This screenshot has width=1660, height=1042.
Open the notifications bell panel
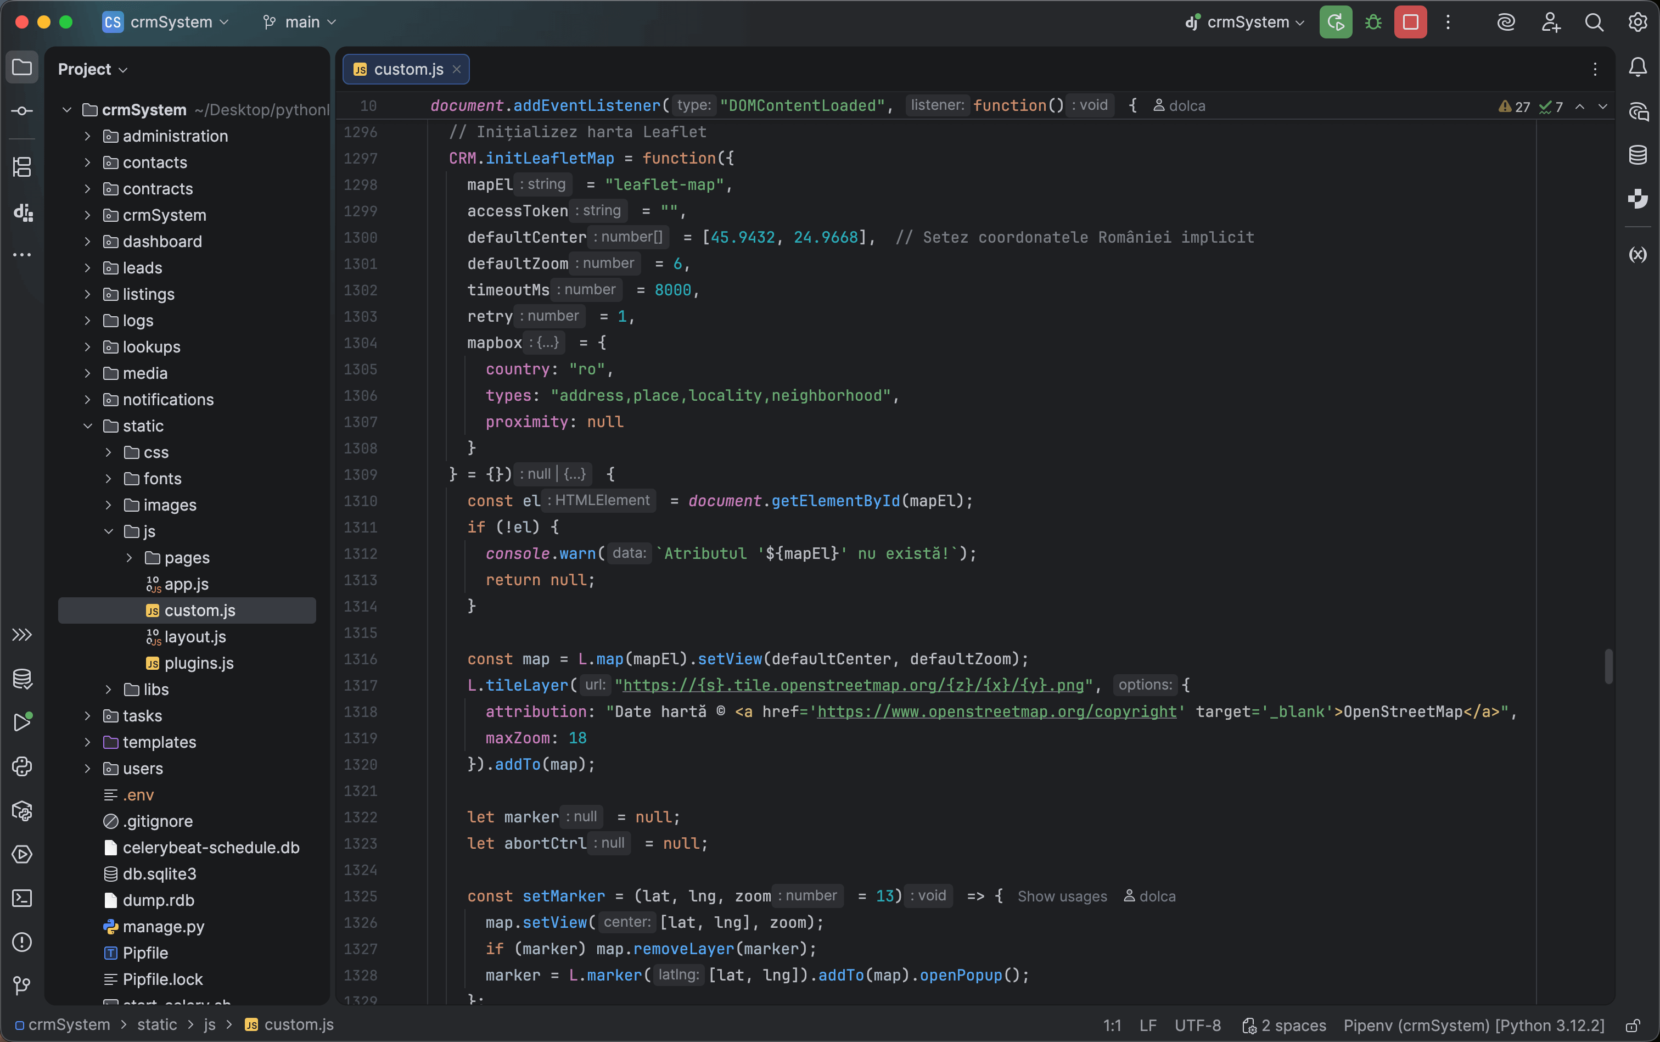click(1637, 67)
